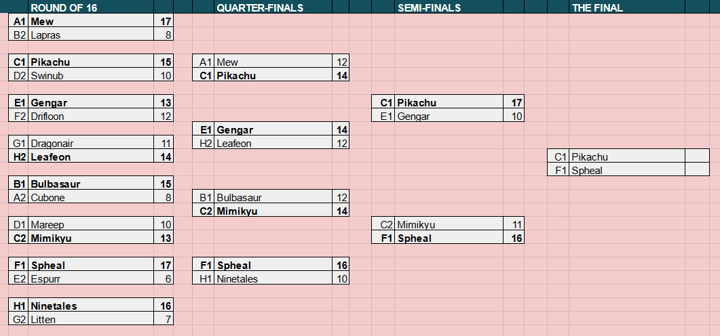
Task: Select Dragonair score cell showing 11
Action: (x=164, y=144)
